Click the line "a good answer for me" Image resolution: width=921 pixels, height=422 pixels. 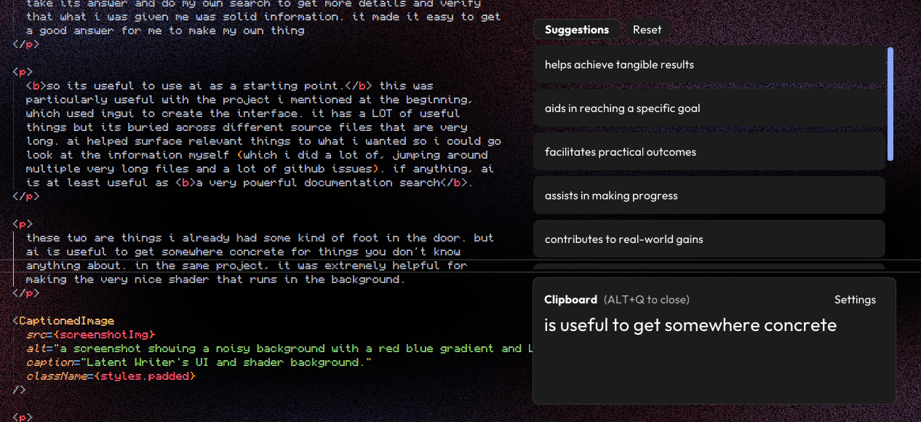[165, 31]
